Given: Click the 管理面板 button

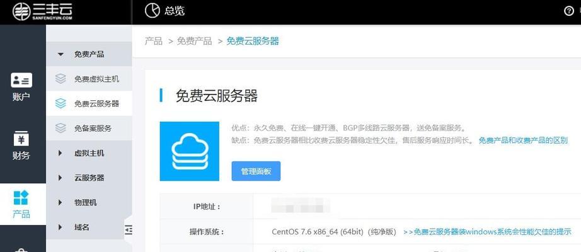Looking at the screenshot, I should 256,171.
